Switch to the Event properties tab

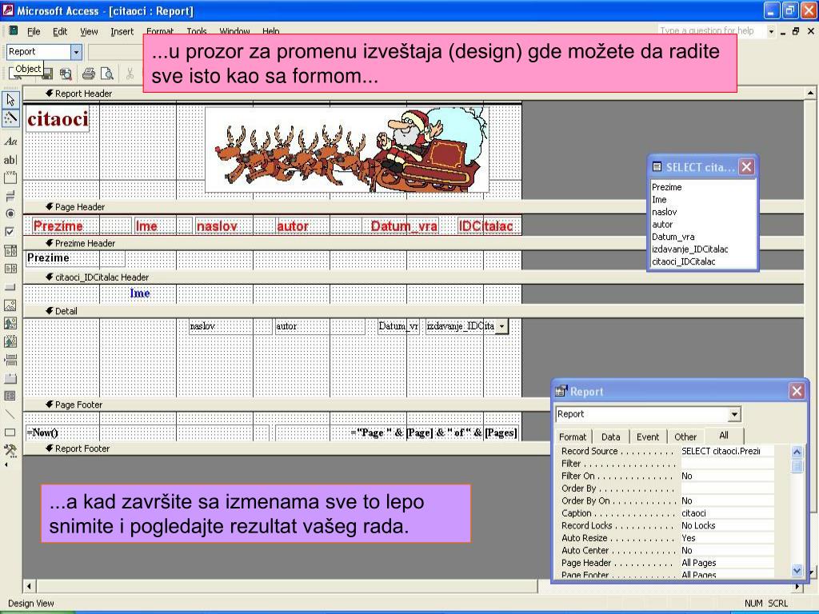click(648, 437)
